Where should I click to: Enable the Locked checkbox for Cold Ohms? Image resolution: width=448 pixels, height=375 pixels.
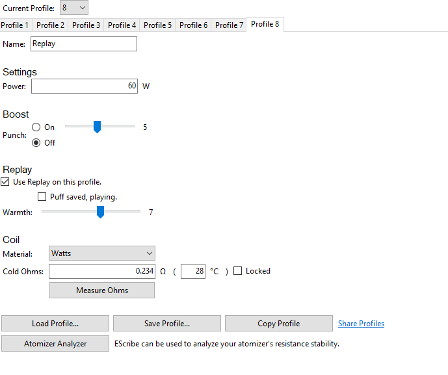coord(238,271)
